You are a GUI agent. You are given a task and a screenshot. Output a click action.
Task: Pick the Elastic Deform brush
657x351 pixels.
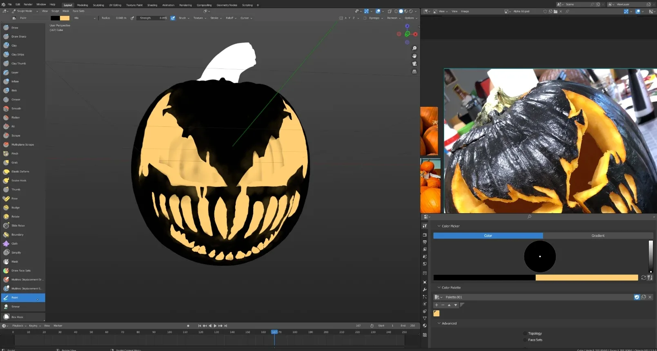point(20,172)
